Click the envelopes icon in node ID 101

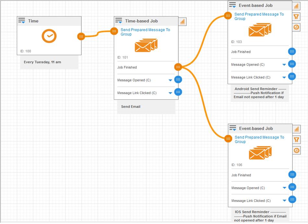(x=146, y=45)
